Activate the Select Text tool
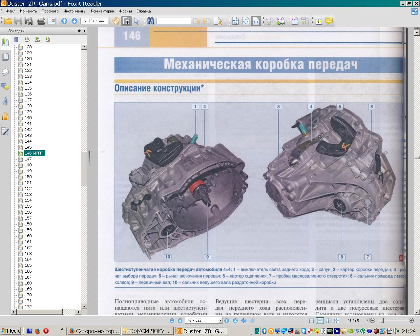The image size is (420, 336). point(126,21)
